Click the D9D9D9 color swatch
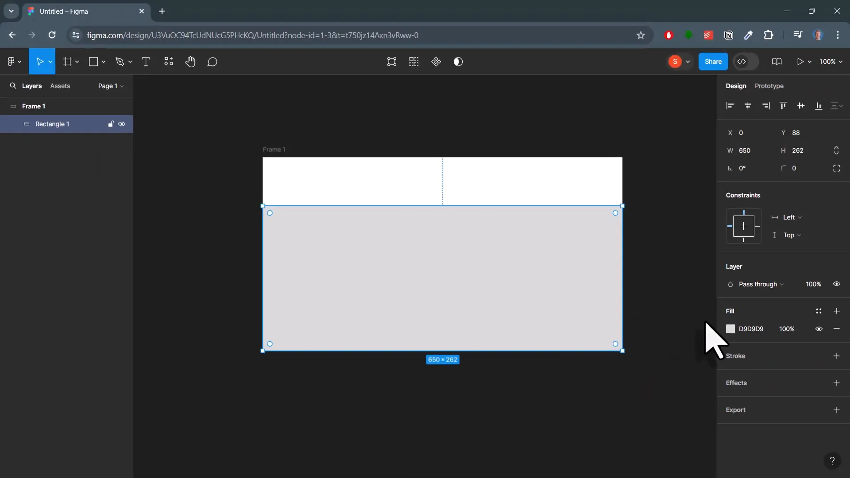850x478 pixels. 730,329
